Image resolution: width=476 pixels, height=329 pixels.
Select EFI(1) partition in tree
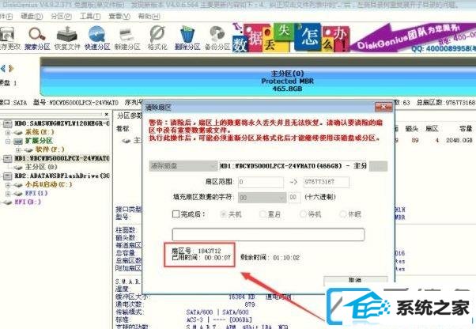(x=36, y=193)
